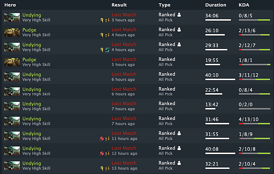
Task: Sort by the Hero column header
Action: 10,5
